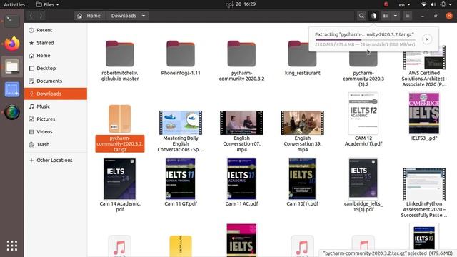Image resolution: width=457 pixels, height=257 pixels.
Task: Click the operations progress circle button
Action: point(373,16)
